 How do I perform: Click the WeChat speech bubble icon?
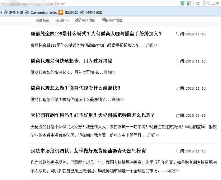point(105,20)
